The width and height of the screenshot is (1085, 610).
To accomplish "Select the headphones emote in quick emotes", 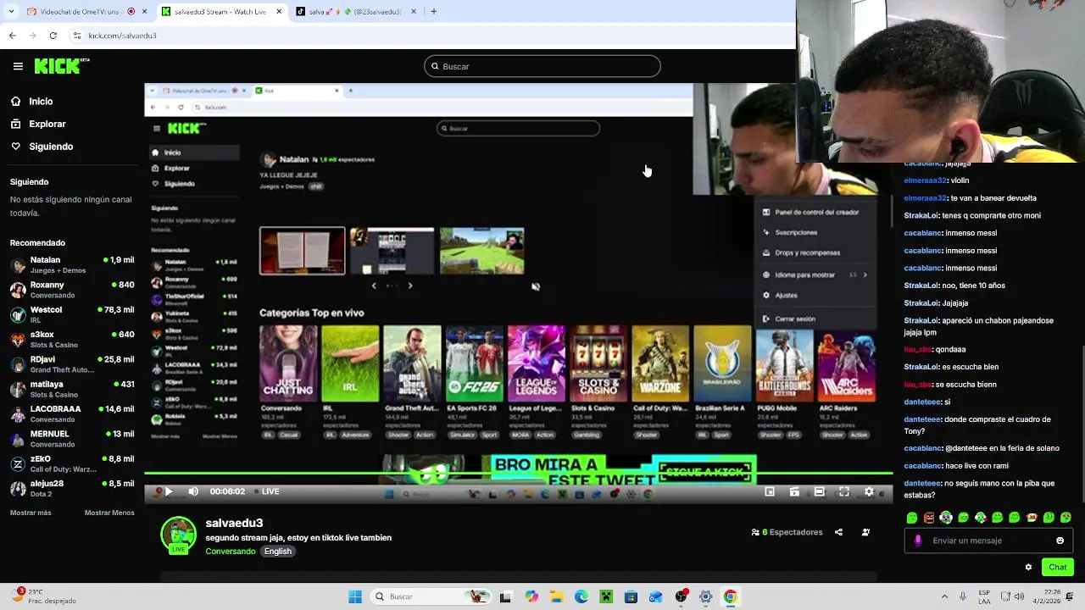I will click(x=946, y=518).
